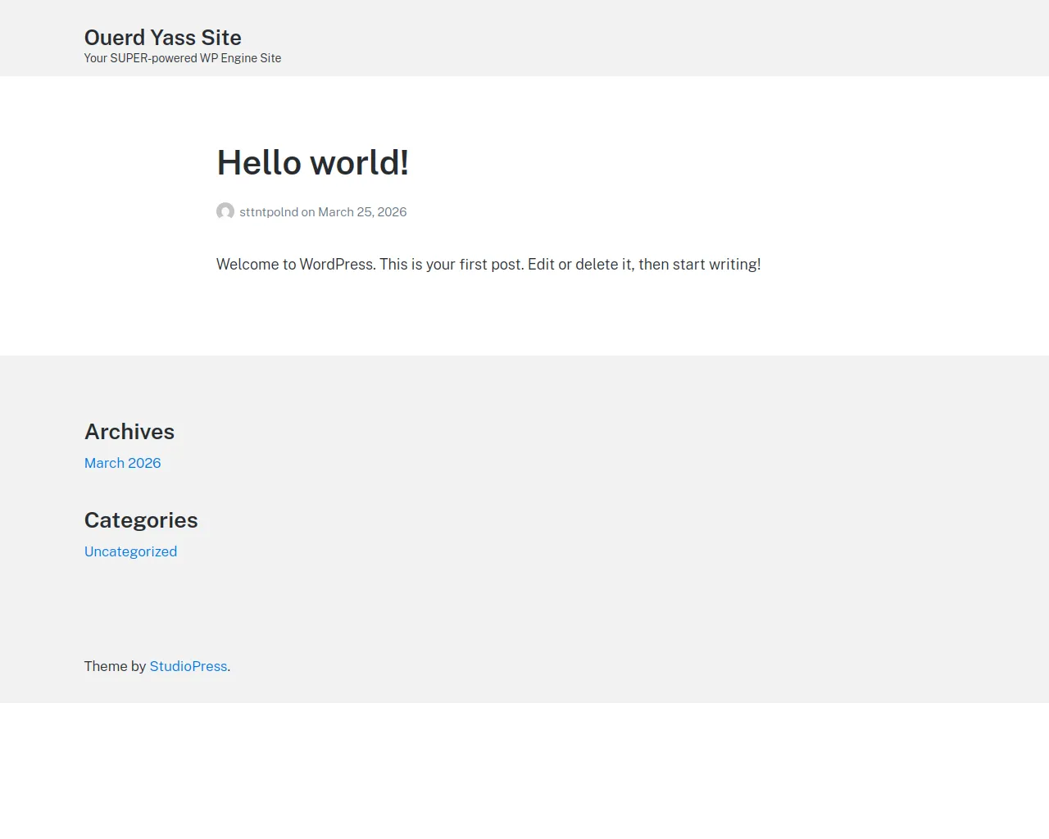This screenshot has width=1049, height=839.
Task: Click the post date March 25, 2026
Action: (362, 212)
